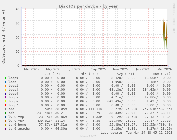Click the loop4 dark blue legend swatch

(6, 94)
